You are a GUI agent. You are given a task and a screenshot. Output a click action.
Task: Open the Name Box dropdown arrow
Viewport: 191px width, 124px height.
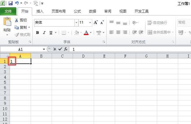[x=44, y=49]
